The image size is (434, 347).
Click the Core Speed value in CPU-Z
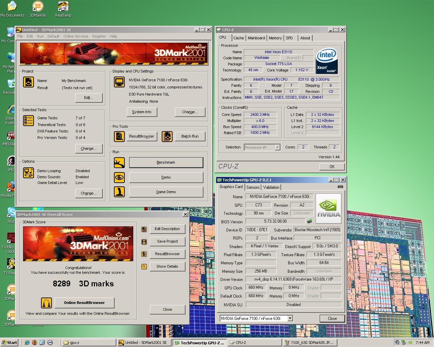pos(260,115)
